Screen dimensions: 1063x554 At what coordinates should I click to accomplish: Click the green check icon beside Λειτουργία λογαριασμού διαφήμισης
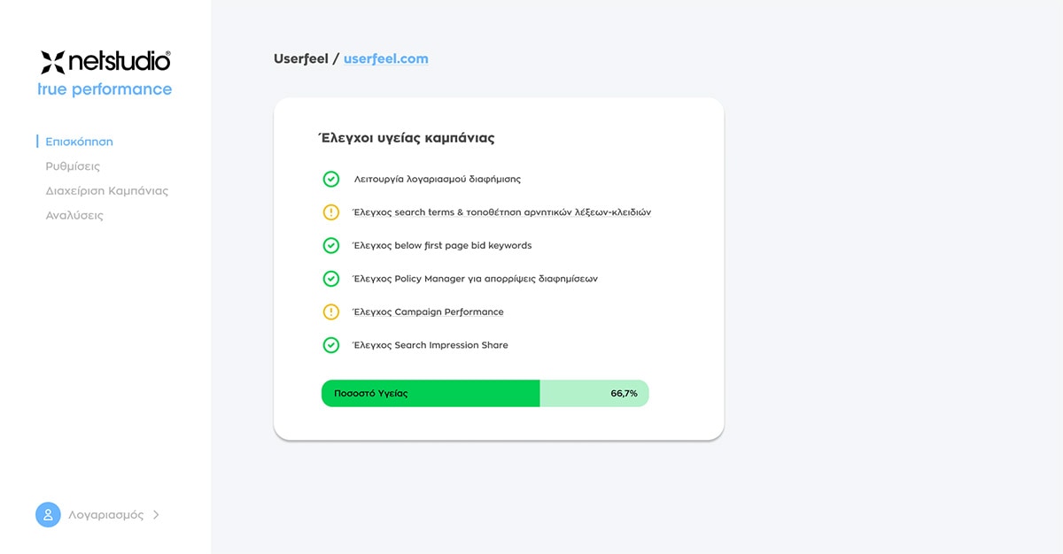(x=330, y=179)
